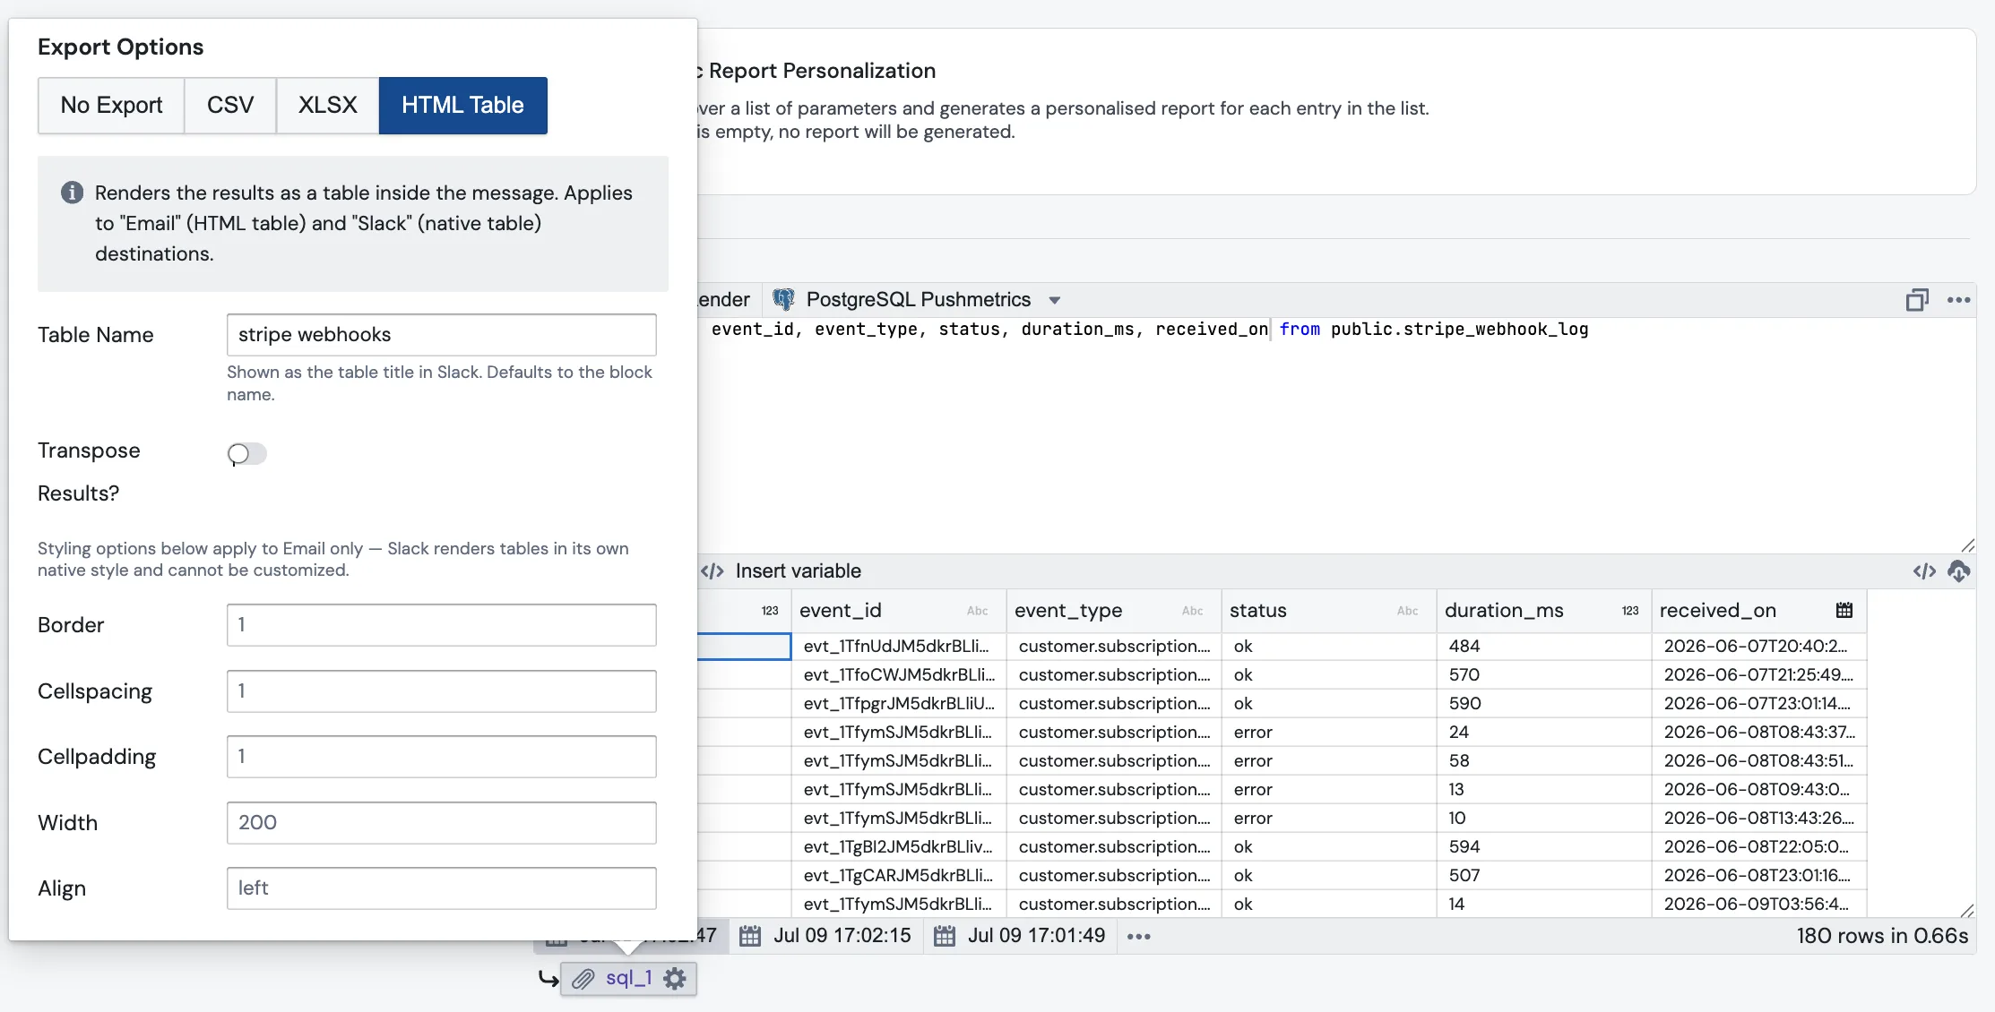Screen dimensions: 1995x1012
Task: Click the paperclip icon on sql_1 chip
Action: click(583, 979)
